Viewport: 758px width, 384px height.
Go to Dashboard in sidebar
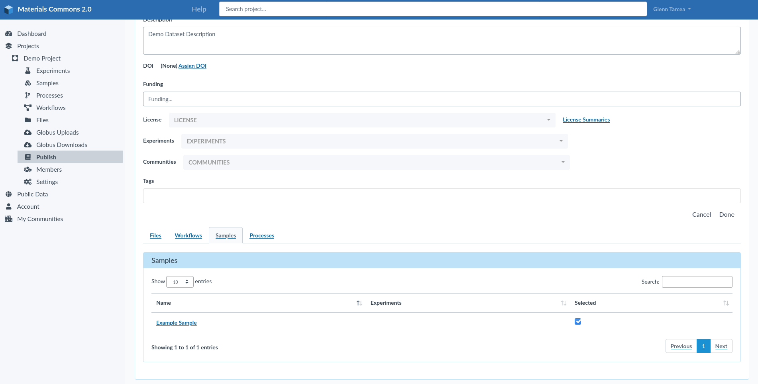point(32,34)
